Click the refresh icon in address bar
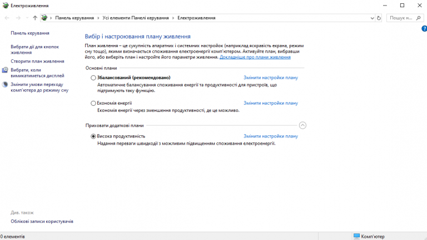This screenshot has height=240, width=427. 379,18
